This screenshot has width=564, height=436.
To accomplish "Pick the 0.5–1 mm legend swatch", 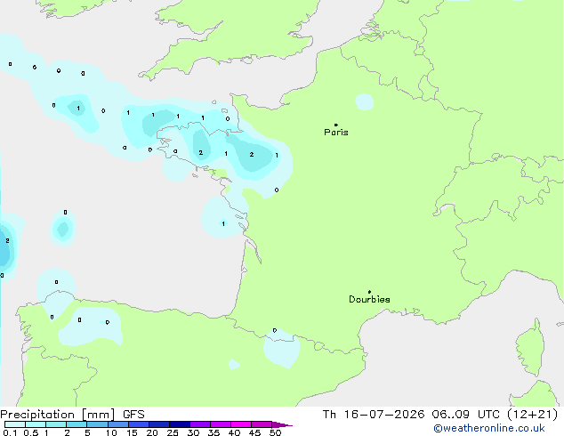I will (x=36, y=424).
